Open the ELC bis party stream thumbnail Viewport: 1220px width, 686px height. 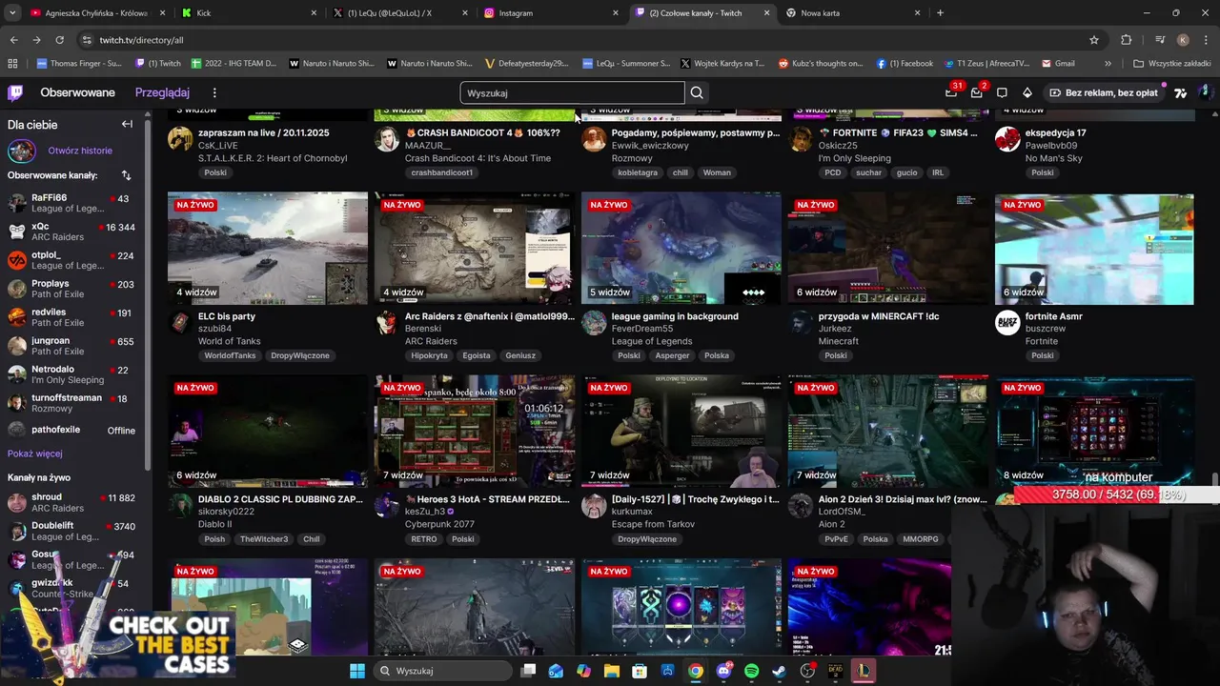pyautogui.click(x=268, y=249)
